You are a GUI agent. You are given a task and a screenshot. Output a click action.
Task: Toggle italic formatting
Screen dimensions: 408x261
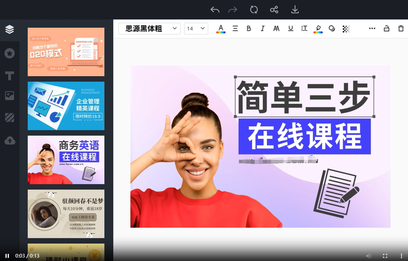click(x=263, y=29)
